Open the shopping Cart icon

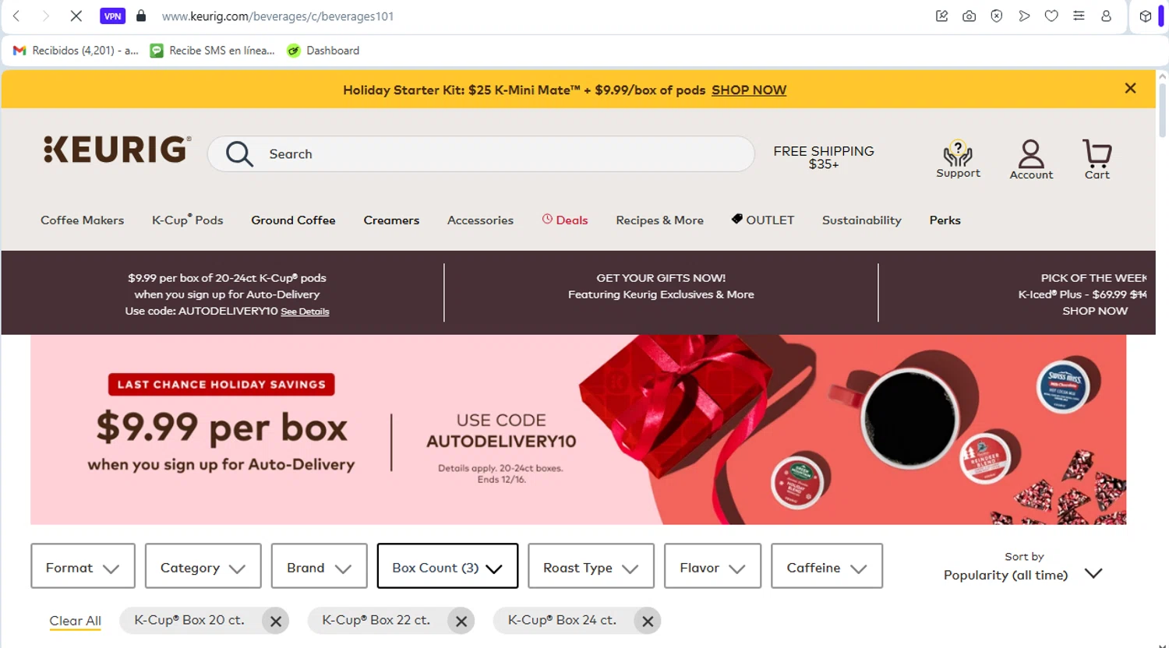(1097, 160)
